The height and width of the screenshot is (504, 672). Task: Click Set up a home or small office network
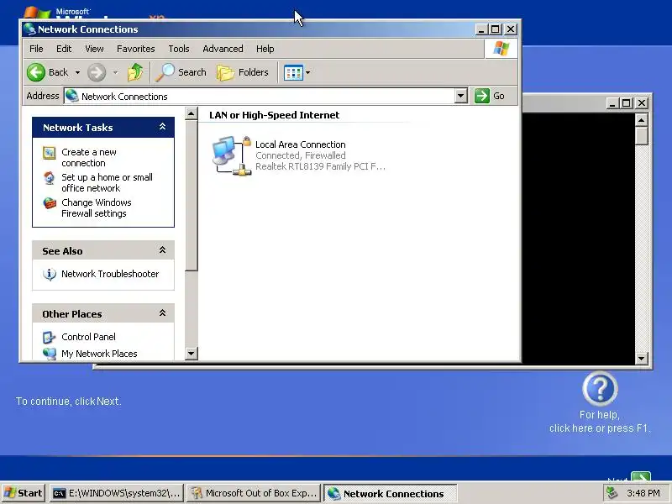(108, 182)
